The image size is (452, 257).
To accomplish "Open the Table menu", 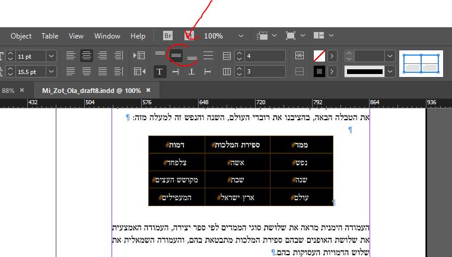I will click(x=50, y=36).
